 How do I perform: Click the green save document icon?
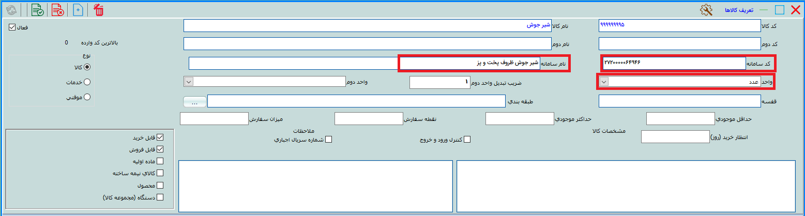click(37, 10)
